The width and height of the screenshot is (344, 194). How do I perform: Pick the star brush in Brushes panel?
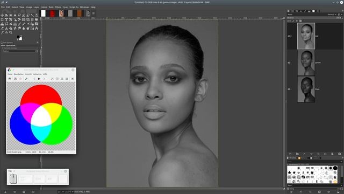click(290, 172)
